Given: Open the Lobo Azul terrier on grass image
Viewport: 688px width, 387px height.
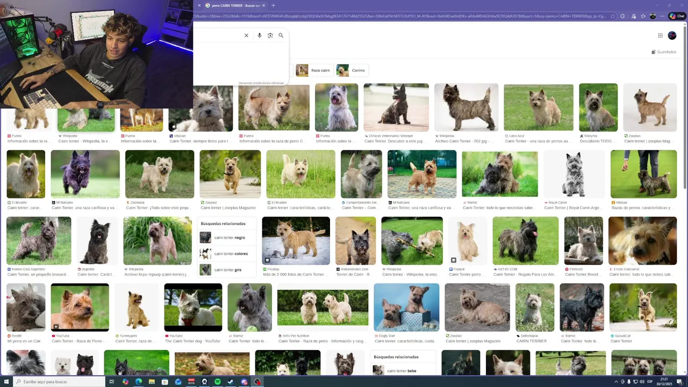Looking at the screenshot, I should [x=539, y=107].
